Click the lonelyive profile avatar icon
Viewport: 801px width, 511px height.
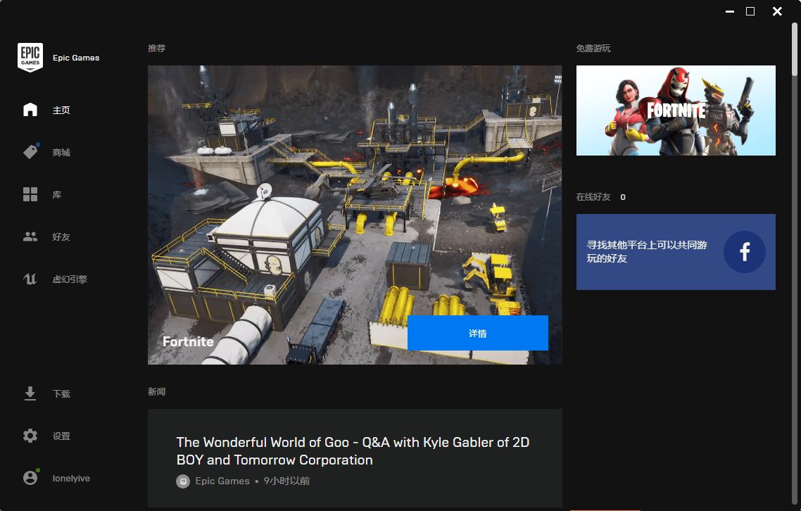pos(30,477)
